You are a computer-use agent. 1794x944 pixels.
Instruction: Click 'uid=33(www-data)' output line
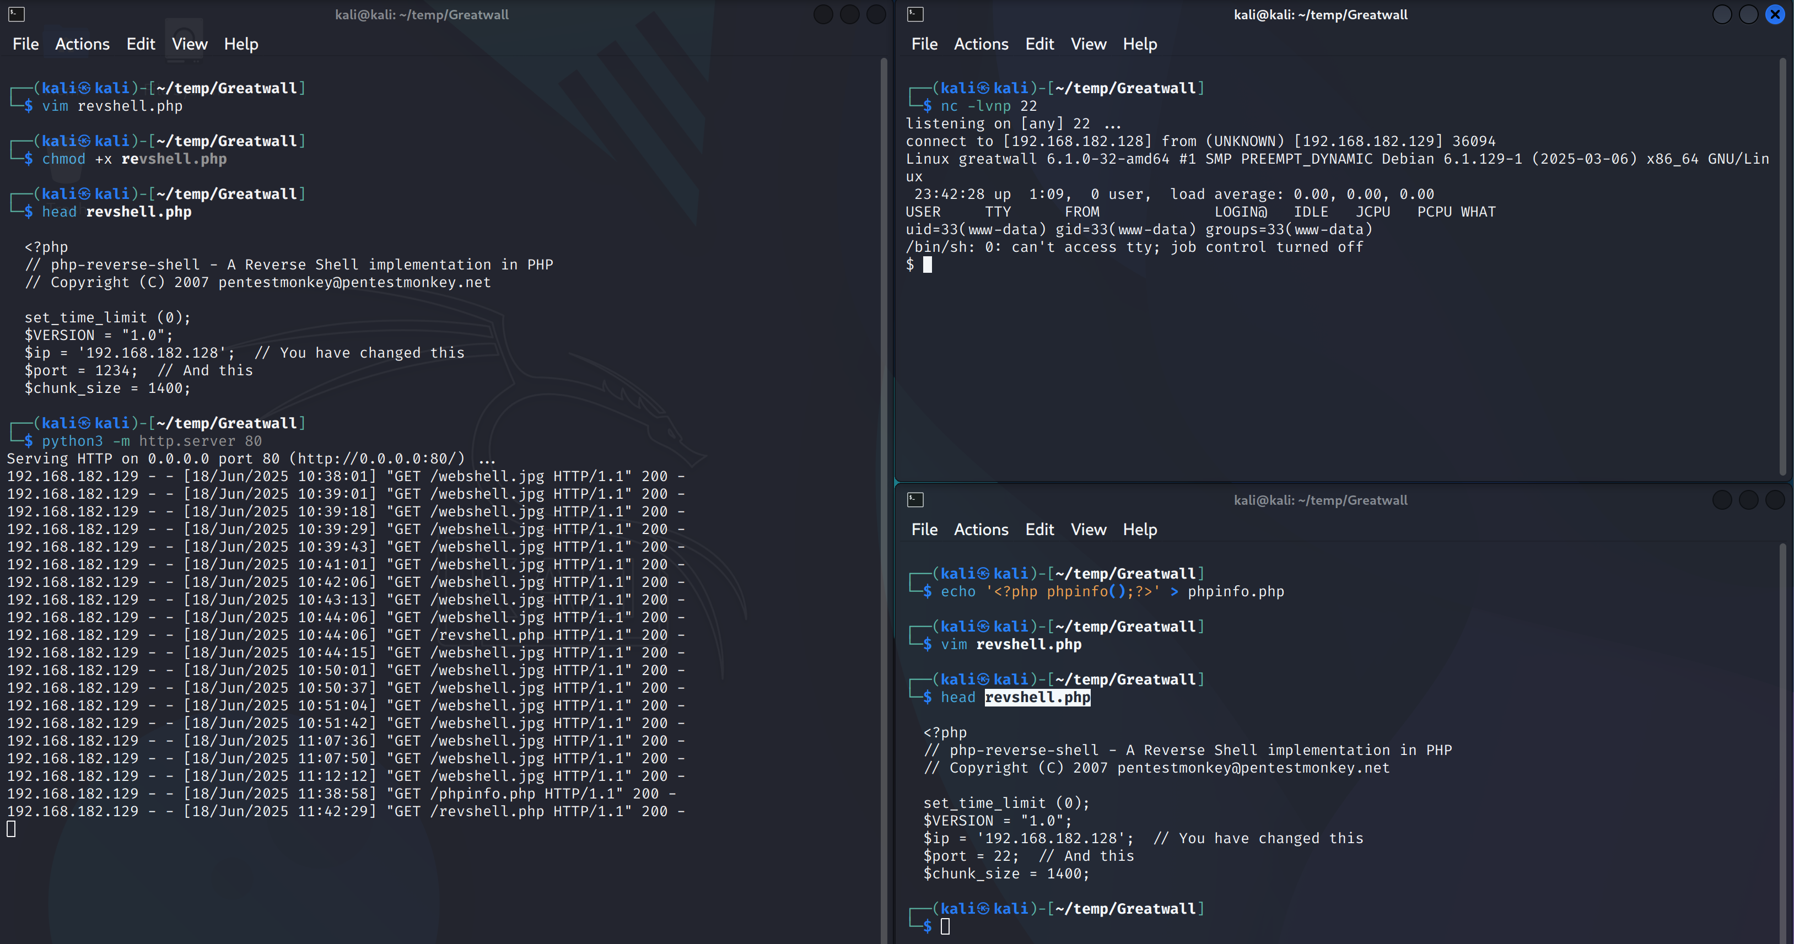[1139, 229]
